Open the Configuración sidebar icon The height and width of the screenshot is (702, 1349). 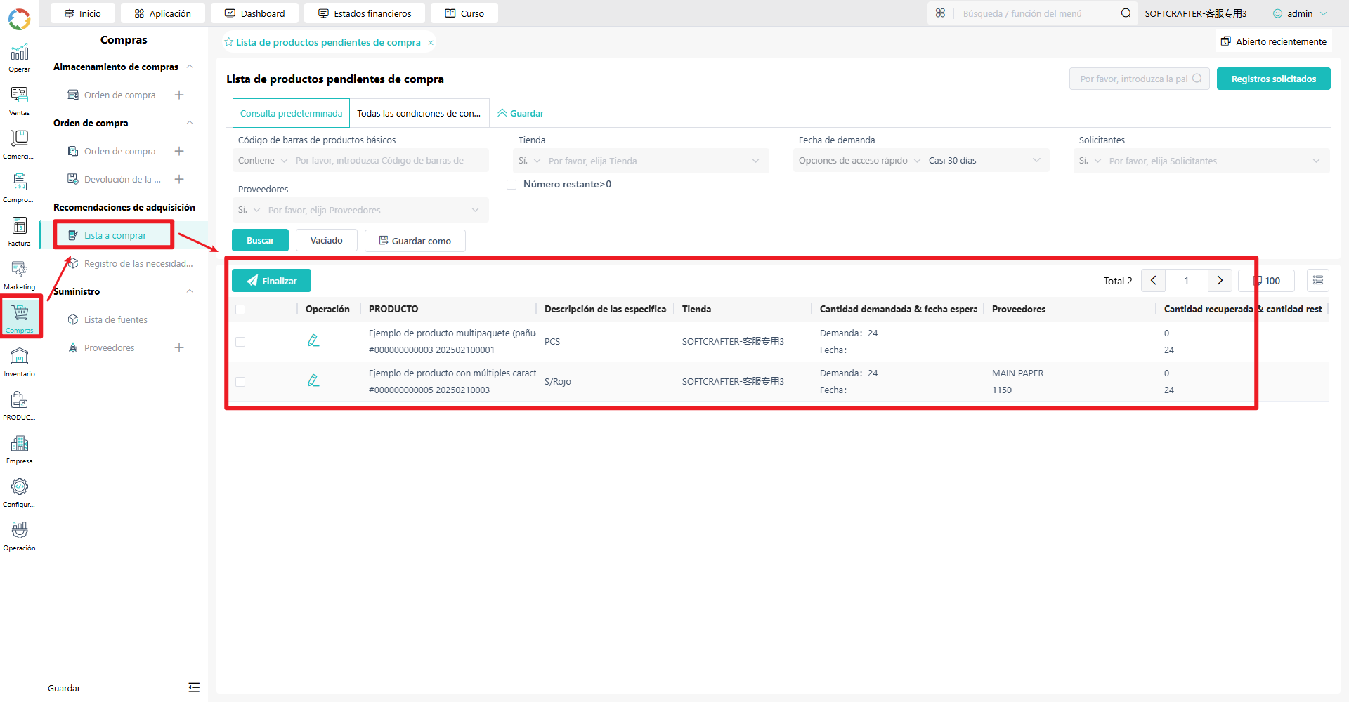pyautogui.click(x=19, y=492)
